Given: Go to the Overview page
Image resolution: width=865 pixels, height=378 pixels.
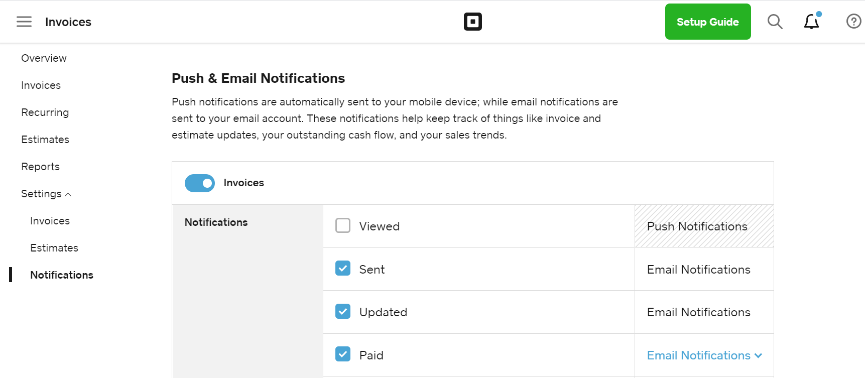Looking at the screenshot, I should pyautogui.click(x=44, y=58).
